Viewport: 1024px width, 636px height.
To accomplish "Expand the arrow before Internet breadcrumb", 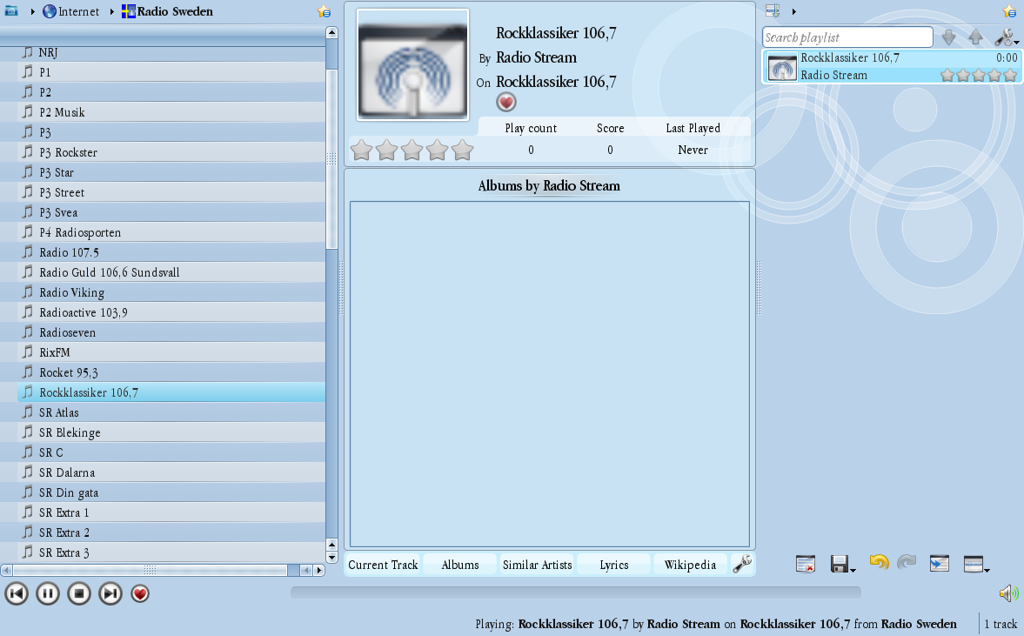I will [x=32, y=11].
